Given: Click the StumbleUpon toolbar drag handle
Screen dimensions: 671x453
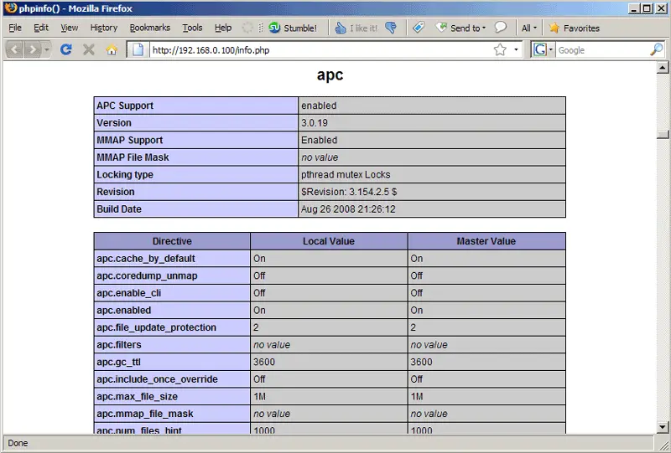Looking at the screenshot, I should click(x=261, y=28).
